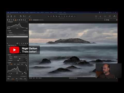Click the Export images toolbar icon

(11, 16)
